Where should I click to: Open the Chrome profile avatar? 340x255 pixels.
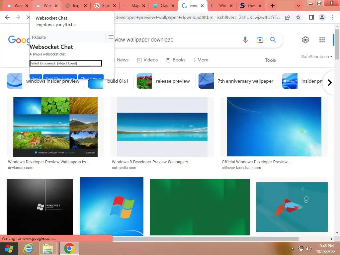pos(322,17)
